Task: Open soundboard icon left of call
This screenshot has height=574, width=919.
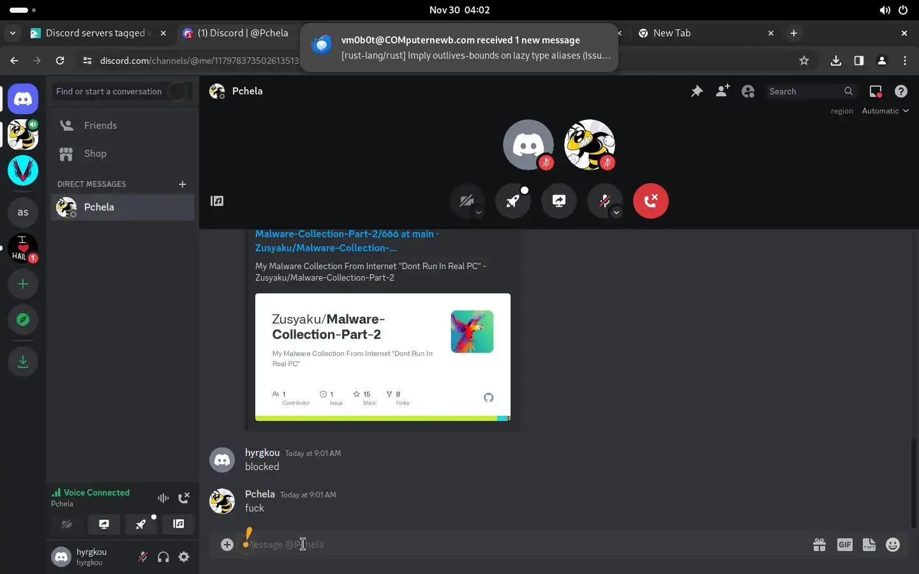Action: [x=217, y=201]
